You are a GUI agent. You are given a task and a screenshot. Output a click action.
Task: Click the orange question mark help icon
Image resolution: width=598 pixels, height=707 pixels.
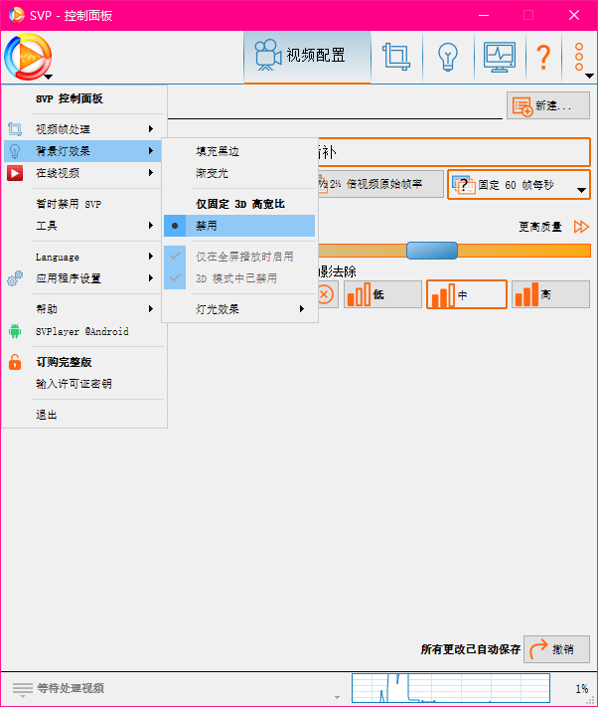pos(542,57)
